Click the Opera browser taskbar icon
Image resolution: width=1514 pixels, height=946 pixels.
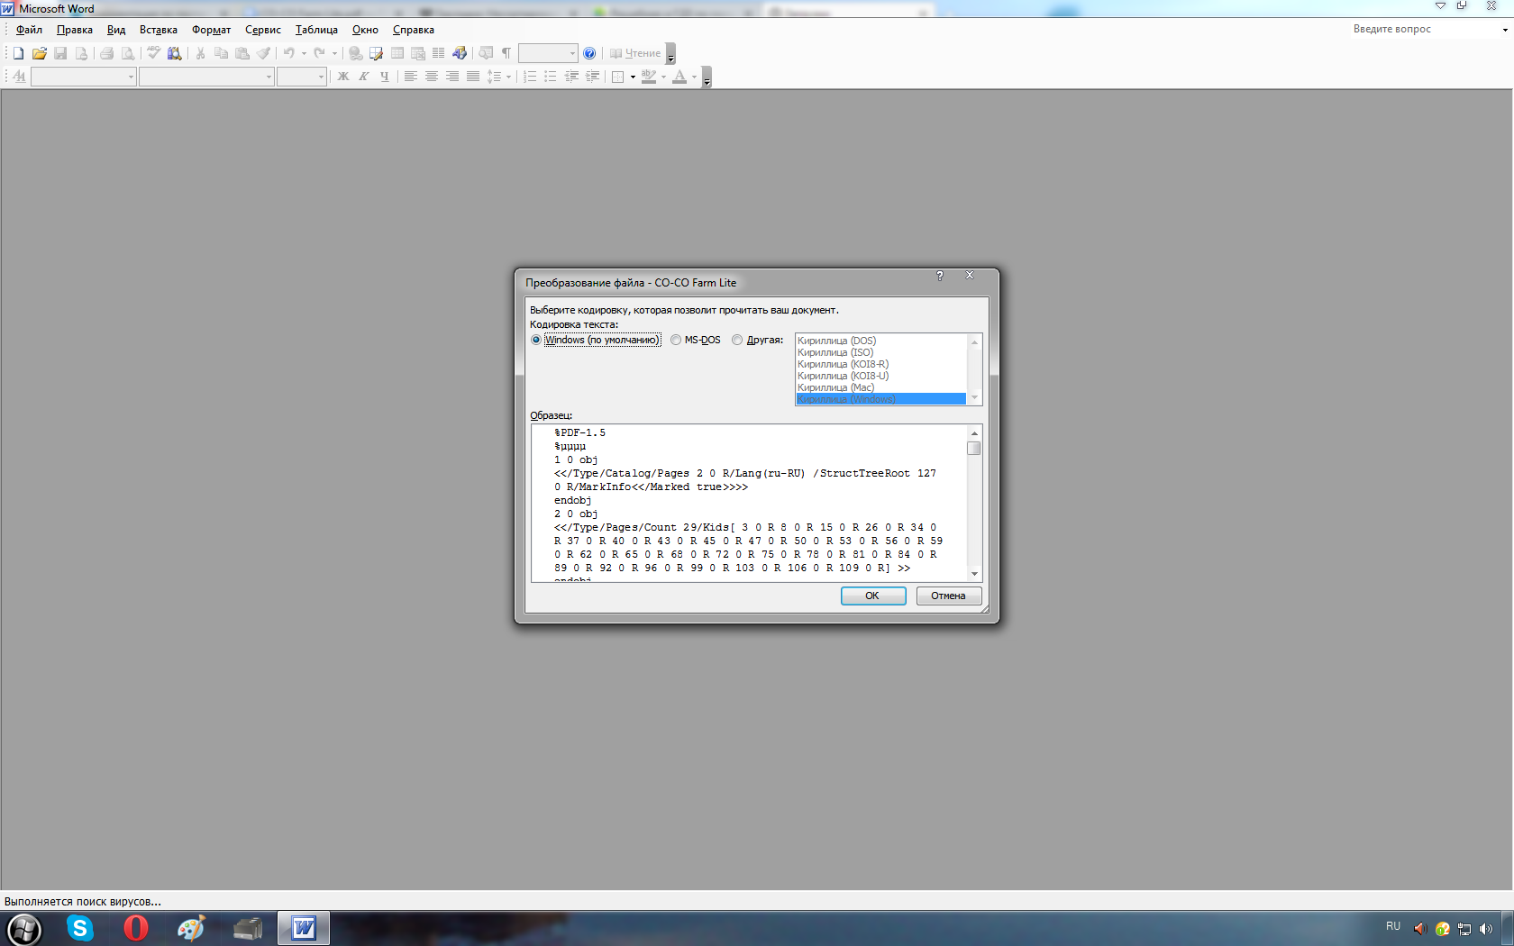click(x=136, y=928)
